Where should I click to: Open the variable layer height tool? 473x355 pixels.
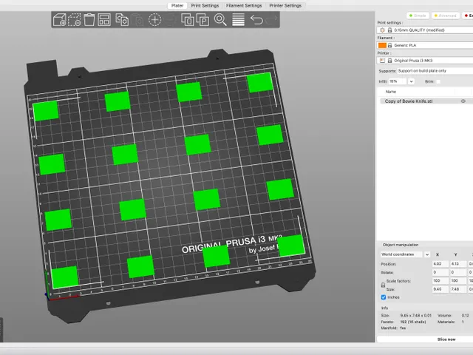(x=238, y=20)
